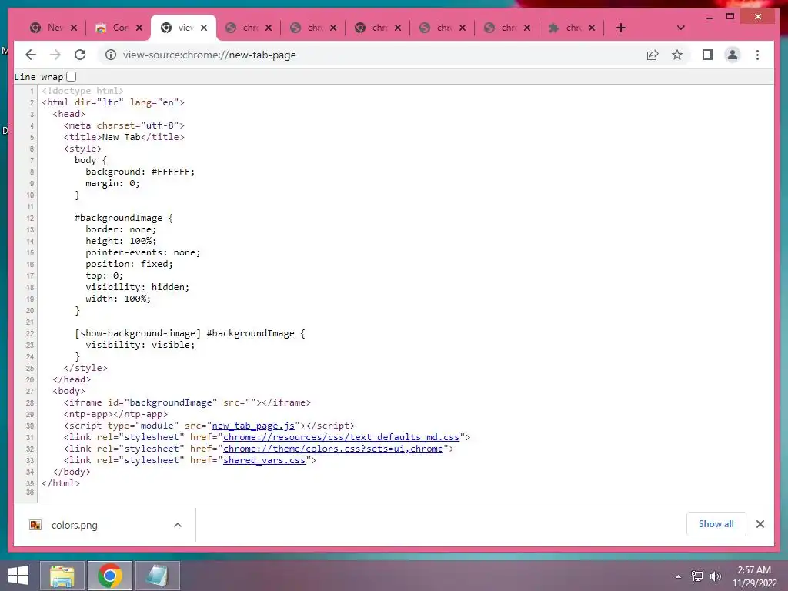Open the shared_vars.css link
The height and width of the screenshot is (591, 788).
pyautogui.click(x=265, y=460)
